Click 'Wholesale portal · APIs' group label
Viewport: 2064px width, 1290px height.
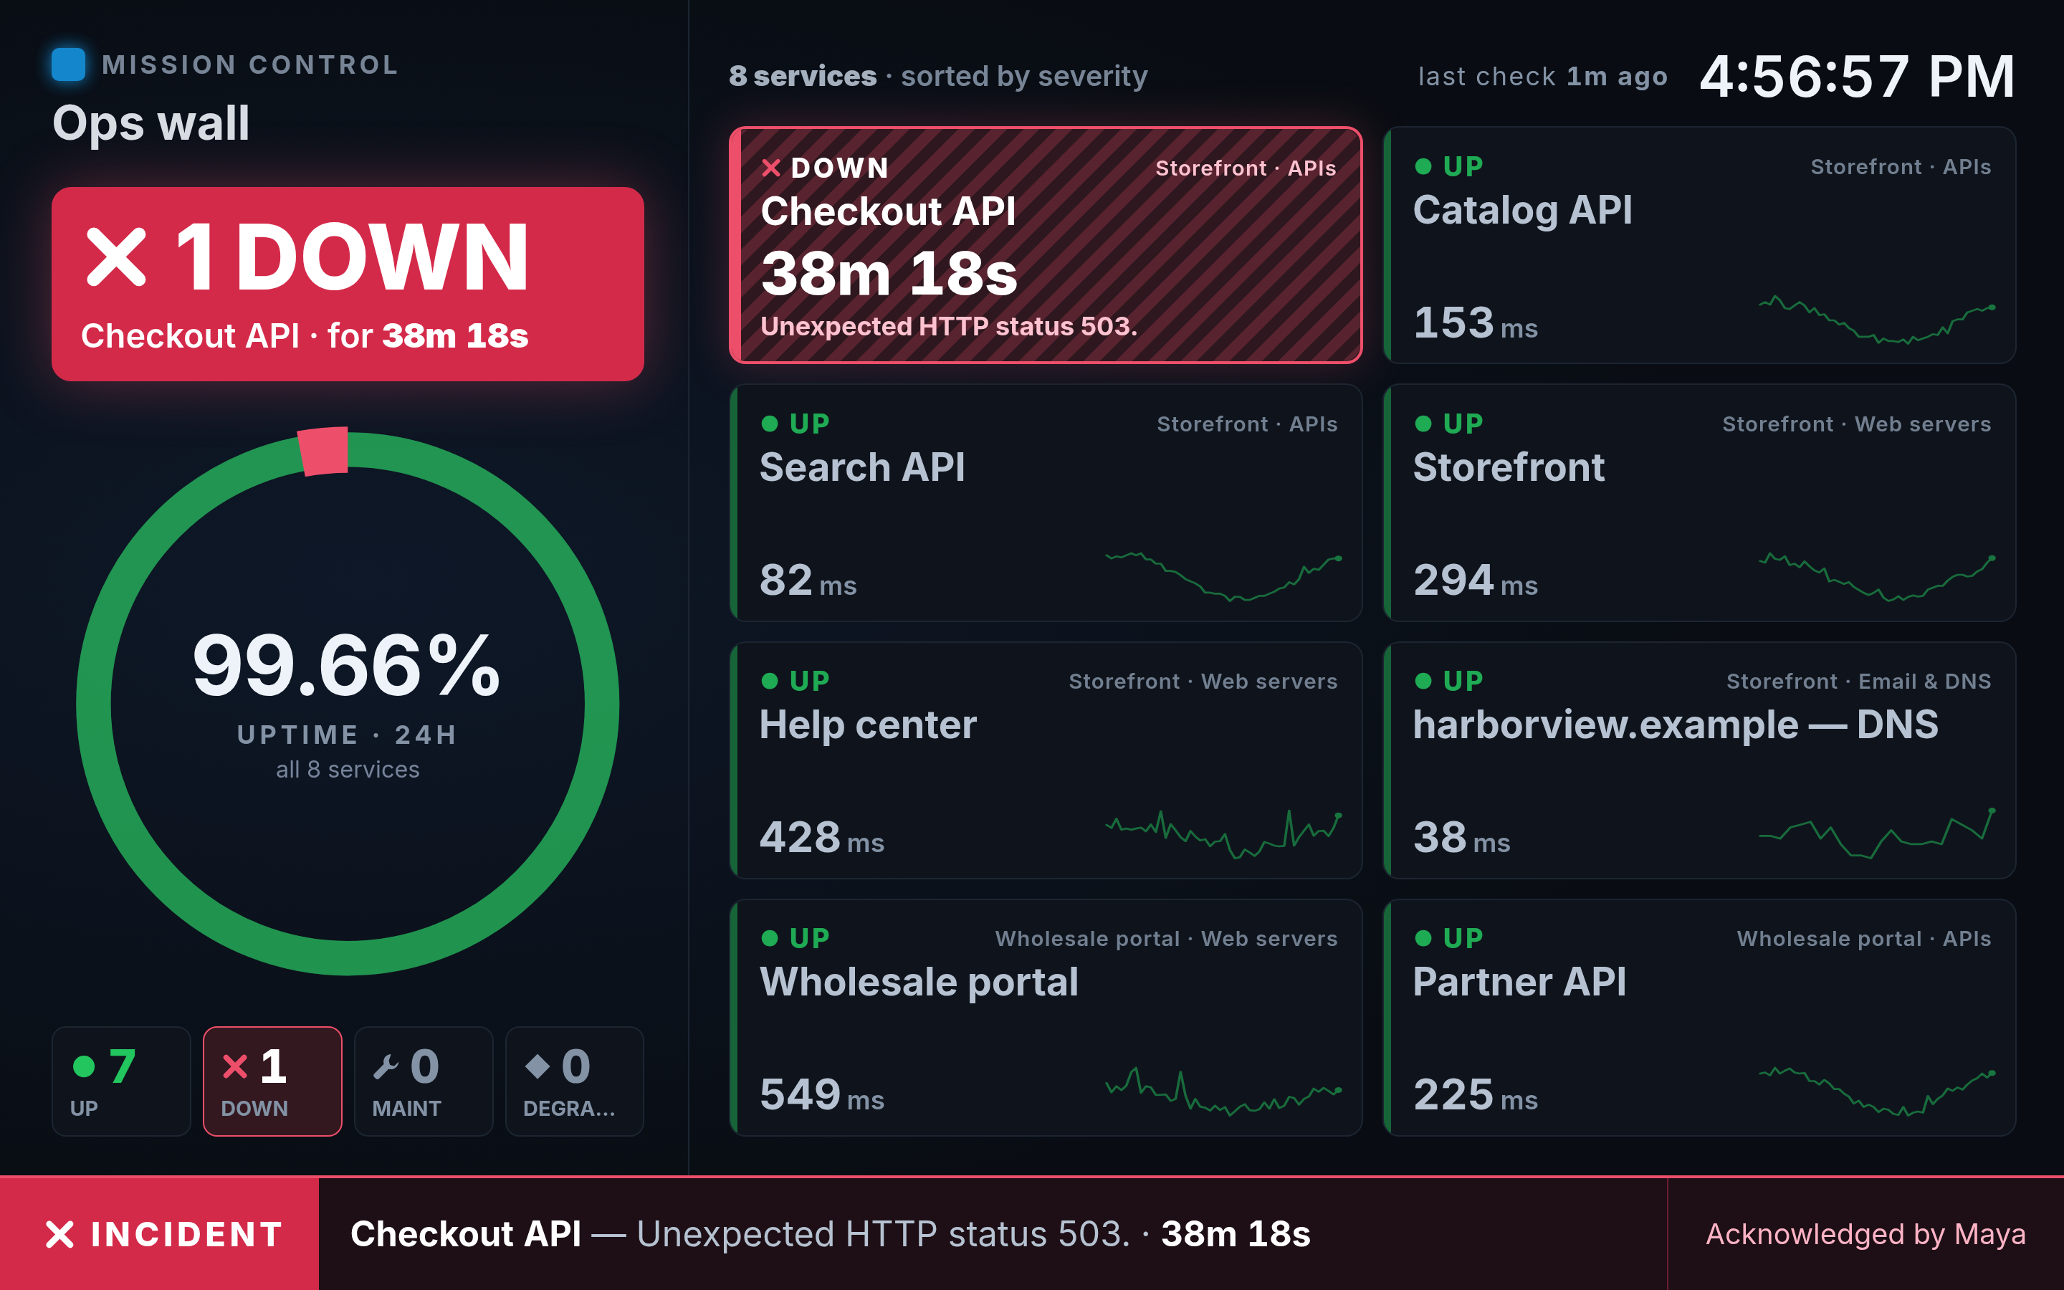coord(1863,940)
